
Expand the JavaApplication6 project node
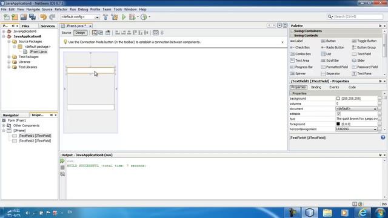point(4,31)
